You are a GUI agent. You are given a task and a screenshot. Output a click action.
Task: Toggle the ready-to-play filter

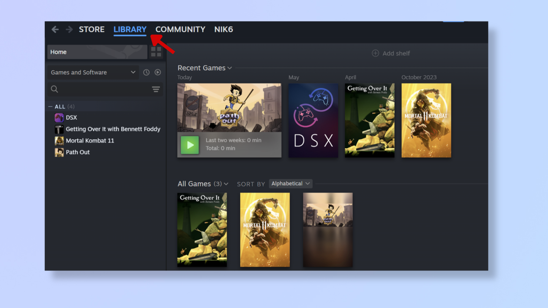click(x=158, y=72)
